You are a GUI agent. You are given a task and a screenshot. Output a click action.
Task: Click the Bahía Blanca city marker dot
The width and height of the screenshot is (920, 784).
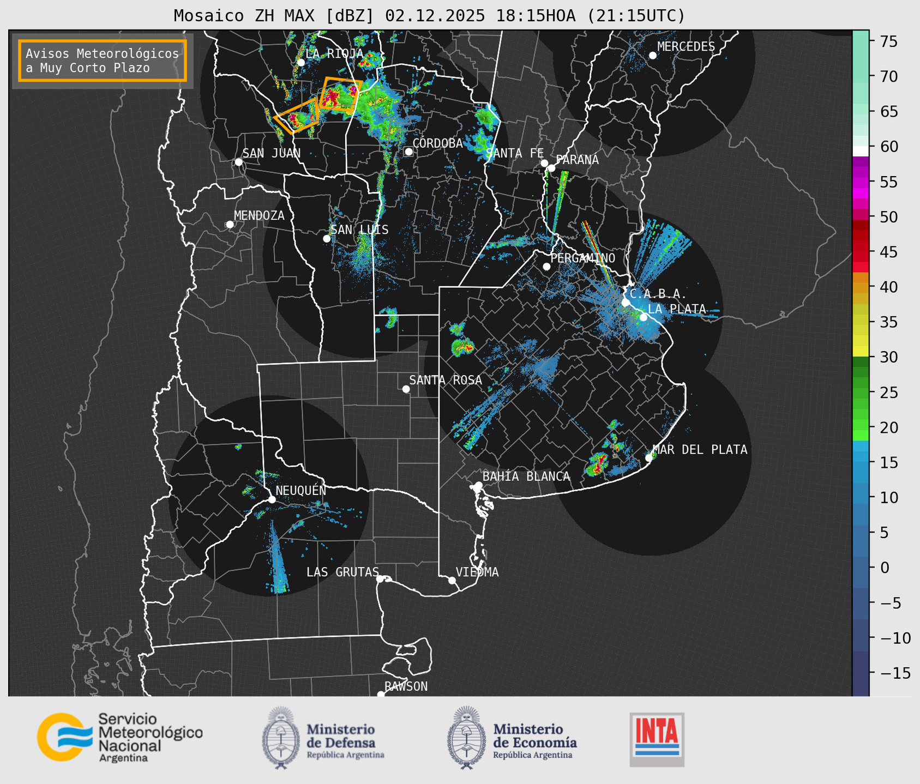478,485
